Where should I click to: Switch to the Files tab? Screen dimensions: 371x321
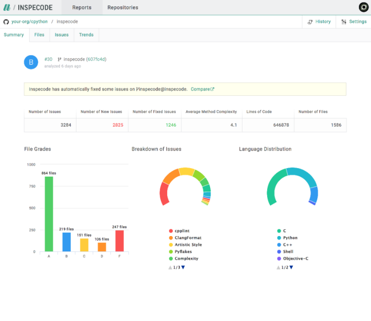pyautogui.click(x=39, y=35)
